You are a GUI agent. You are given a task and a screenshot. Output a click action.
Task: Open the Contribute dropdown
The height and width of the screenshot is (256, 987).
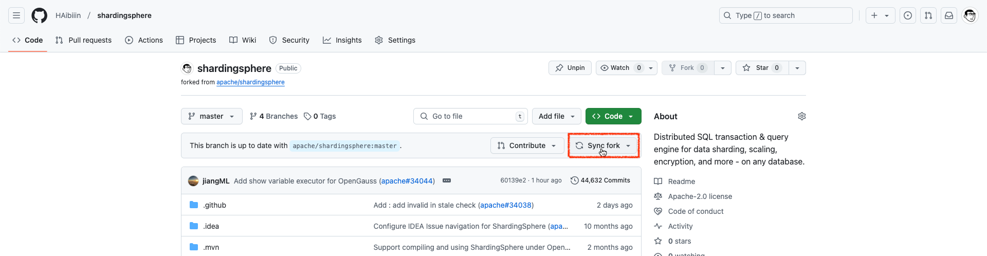[527, 145]
